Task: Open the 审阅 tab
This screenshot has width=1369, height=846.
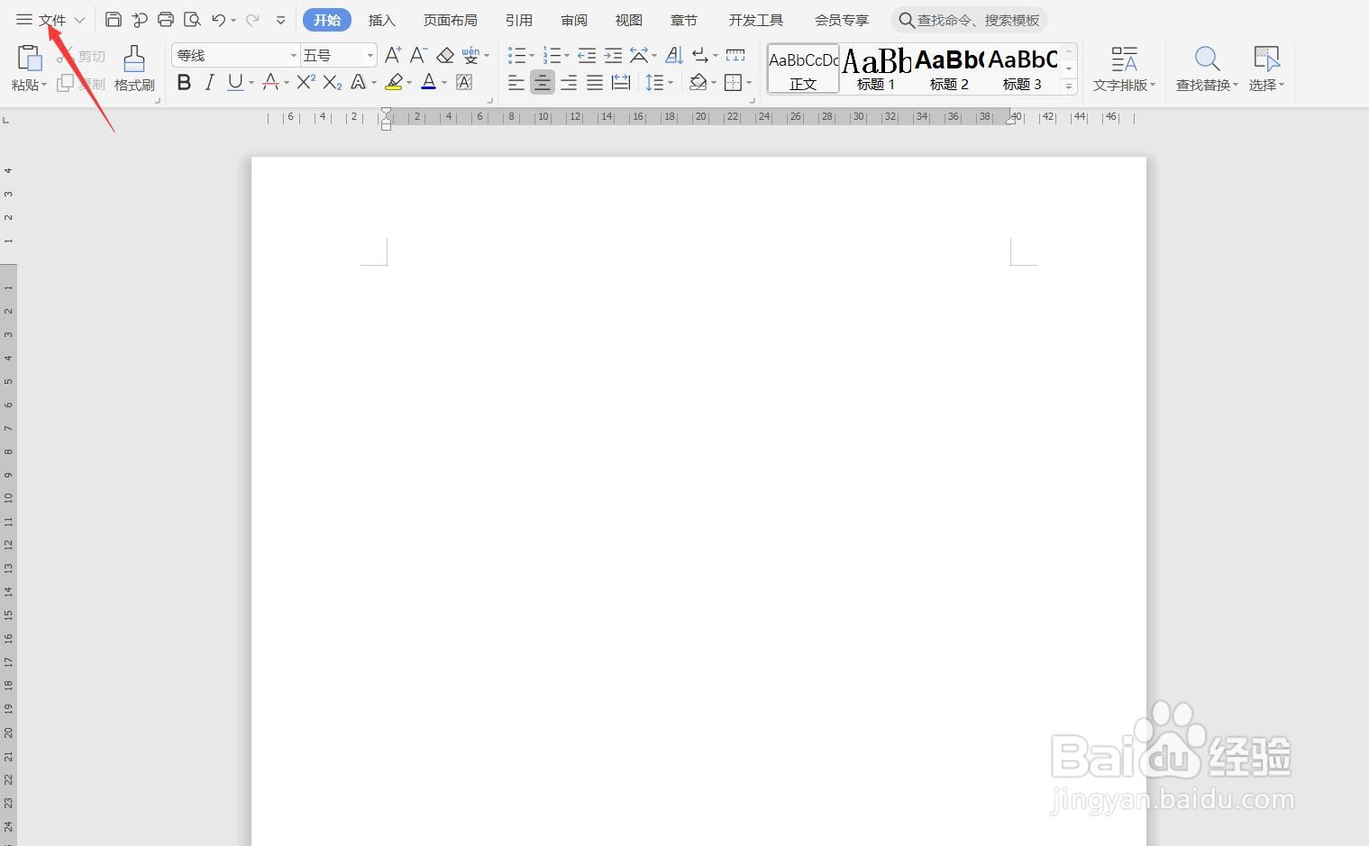Action: point(574,20)
